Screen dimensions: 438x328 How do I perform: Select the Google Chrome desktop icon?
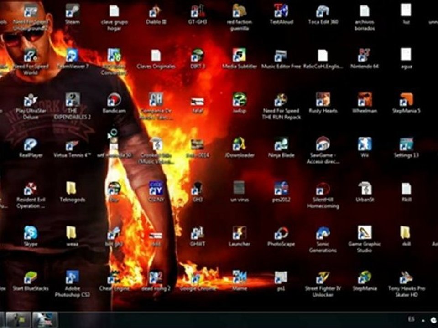198,281
